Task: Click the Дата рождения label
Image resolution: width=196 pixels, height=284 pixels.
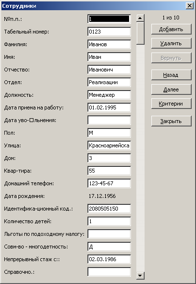Action: click(24, 196)
